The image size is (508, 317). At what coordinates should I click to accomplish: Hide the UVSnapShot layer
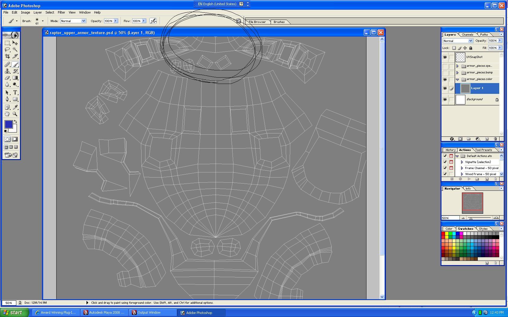click(x=445, y=57)
